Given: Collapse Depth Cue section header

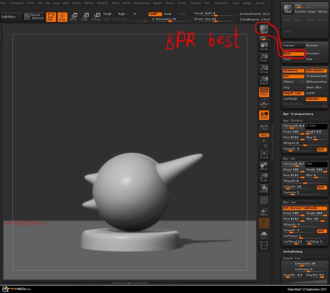Looking at the screenshot, I should tap(292, 258).
